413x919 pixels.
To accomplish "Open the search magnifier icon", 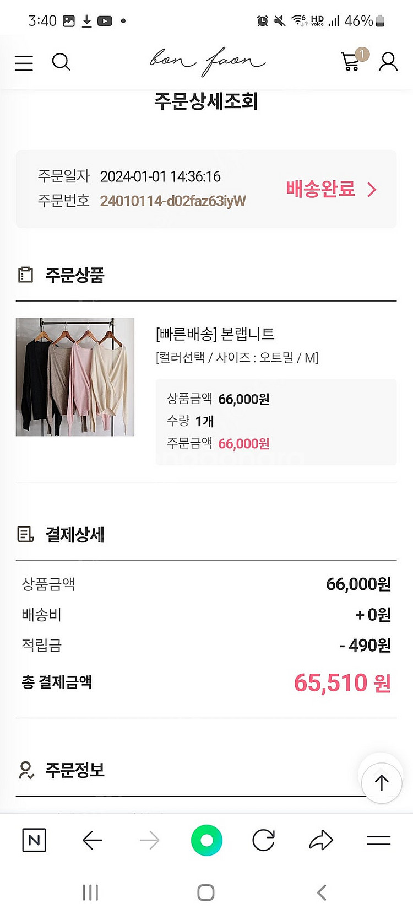I will pyautogui.click(x=61, y=62).
